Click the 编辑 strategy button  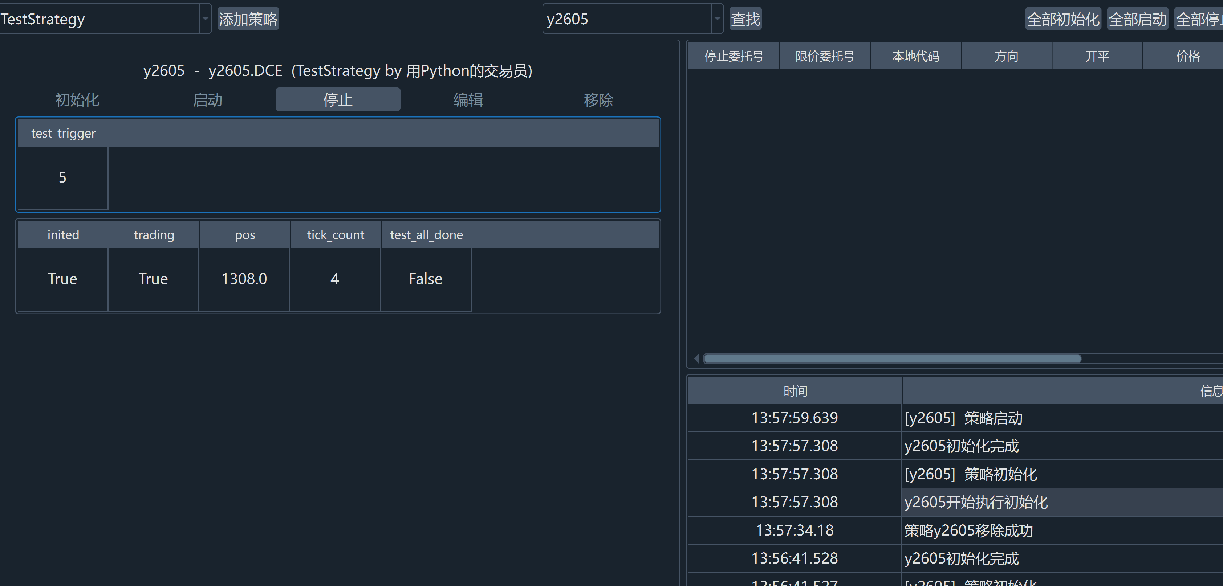coord(468,100)
